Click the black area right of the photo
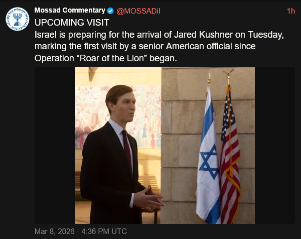301x239 pixels. [274, 146]
